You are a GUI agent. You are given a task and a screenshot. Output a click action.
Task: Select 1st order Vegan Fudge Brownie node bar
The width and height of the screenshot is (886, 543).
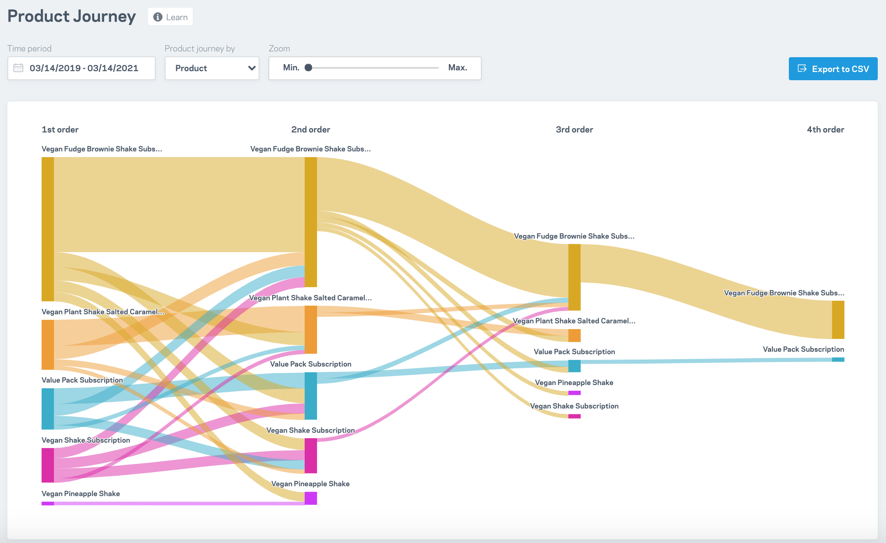coord(48,229)
